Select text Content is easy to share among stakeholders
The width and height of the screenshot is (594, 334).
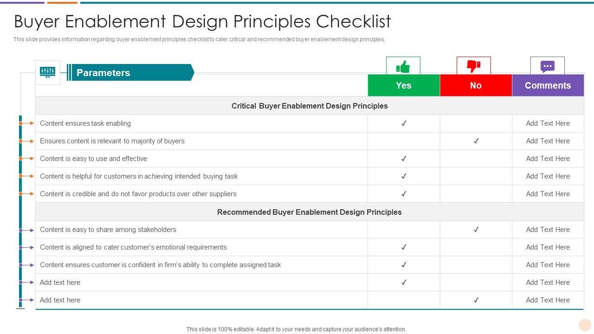[108, 230]
